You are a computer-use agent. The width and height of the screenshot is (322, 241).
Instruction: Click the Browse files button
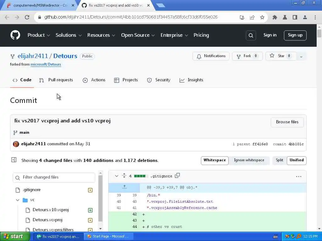point(287,122)
